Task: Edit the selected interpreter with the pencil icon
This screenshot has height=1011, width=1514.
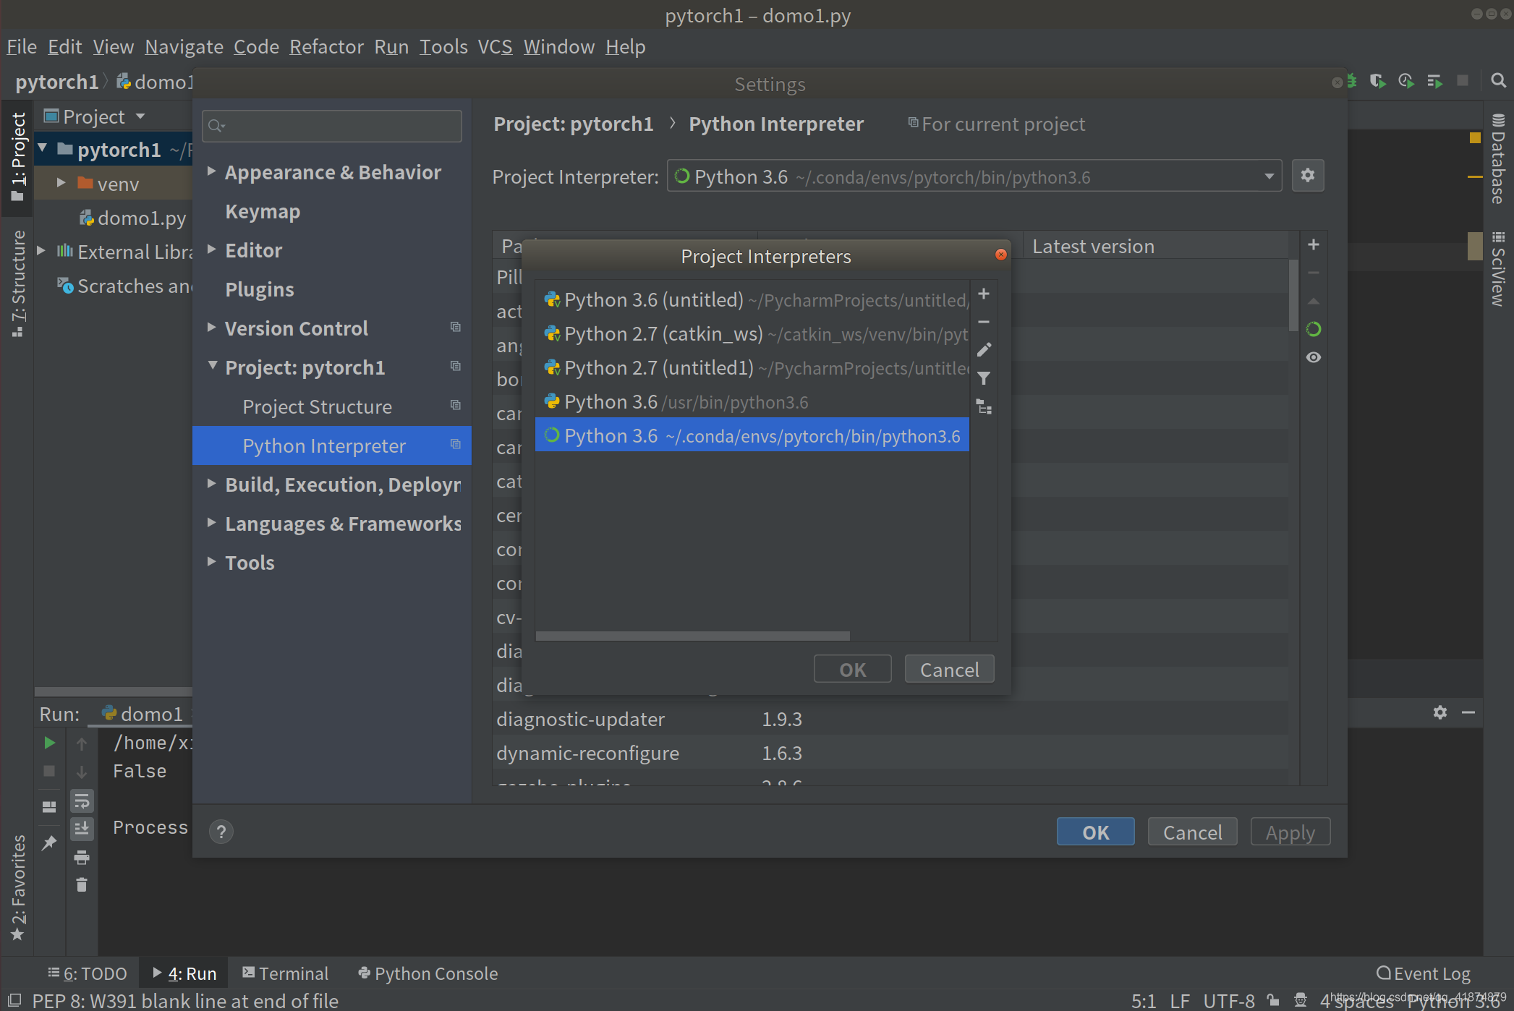Action: click(984, 350)
